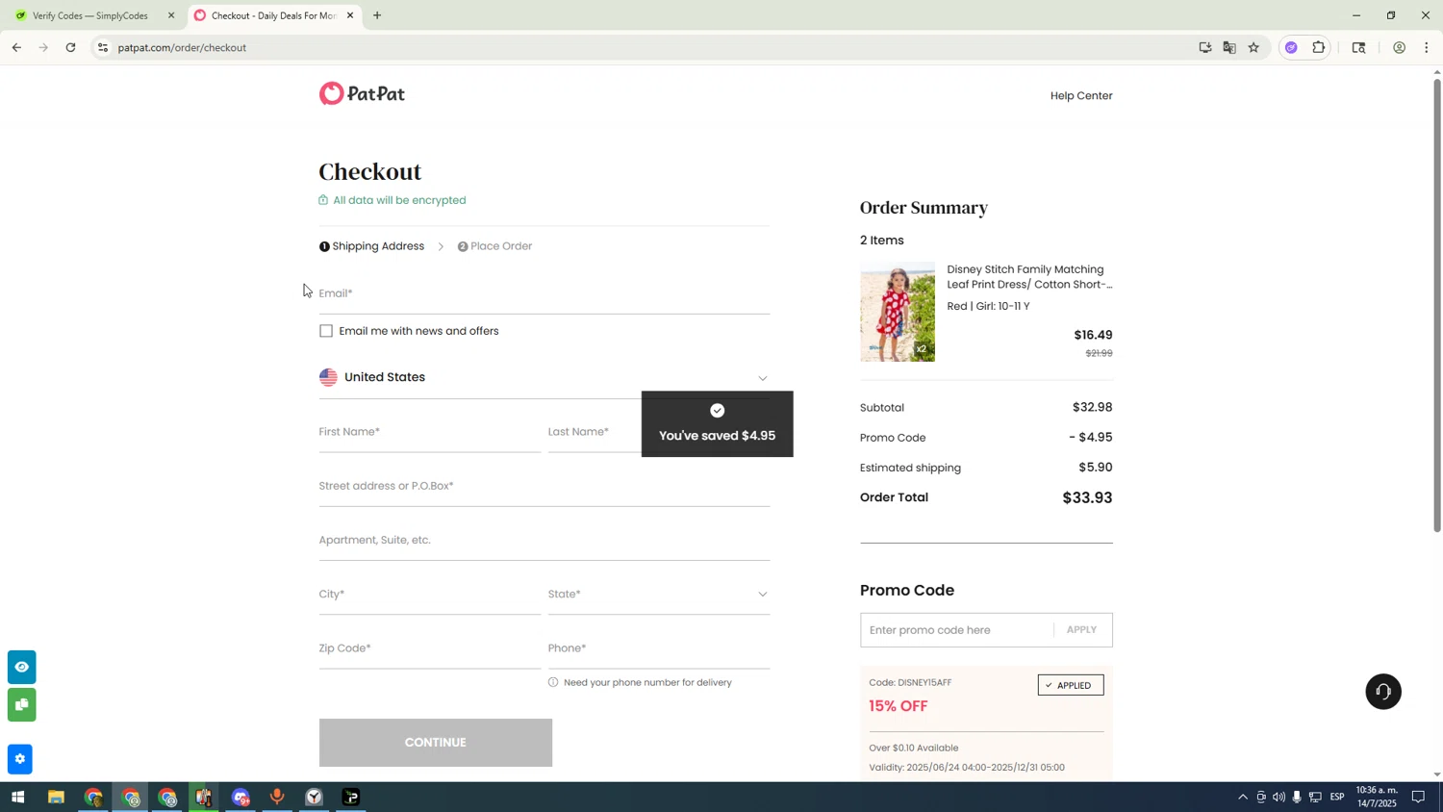This screenshot has height=812, width=1443.
Task: Select the Checkout PatPat tab
Action: point(274,15)
